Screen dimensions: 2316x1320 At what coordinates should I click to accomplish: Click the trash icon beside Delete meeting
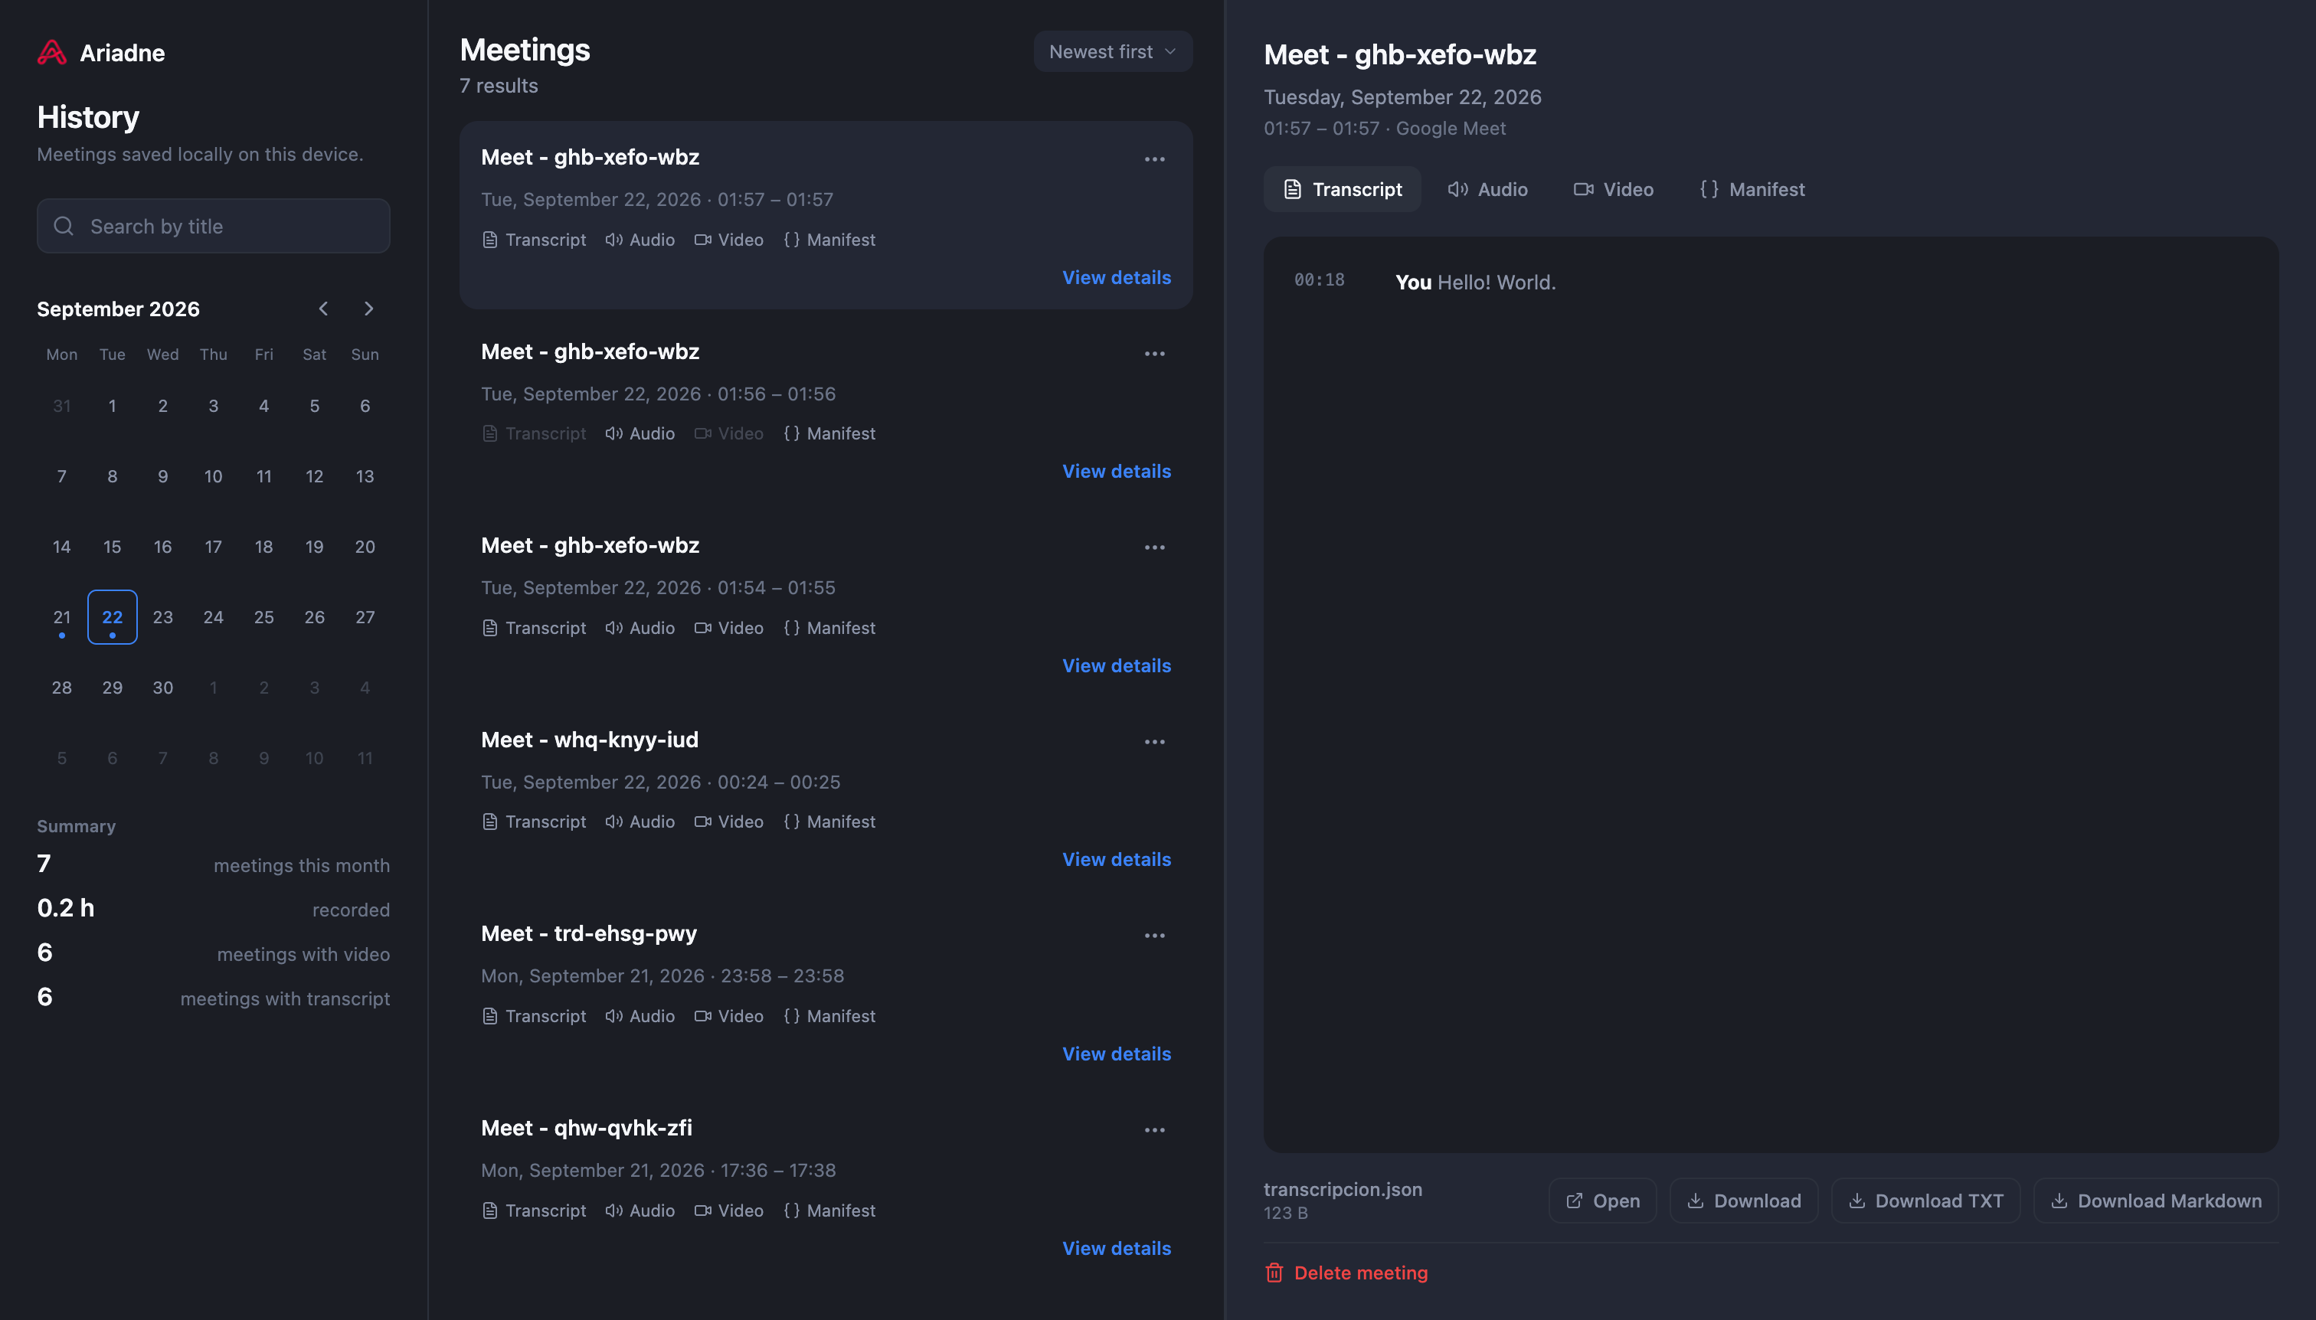point(1274,1273)
